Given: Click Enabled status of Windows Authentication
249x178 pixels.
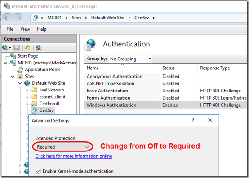Looking at the screenshot, I should (170, 105).
